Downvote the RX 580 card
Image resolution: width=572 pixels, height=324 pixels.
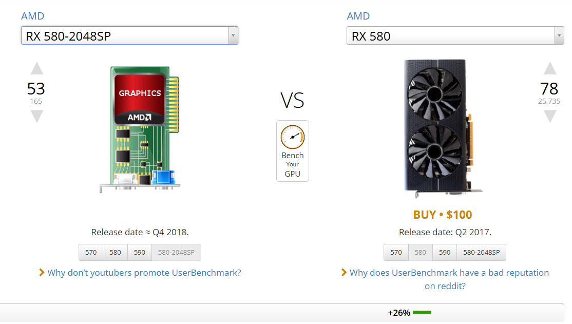point(550,116)
